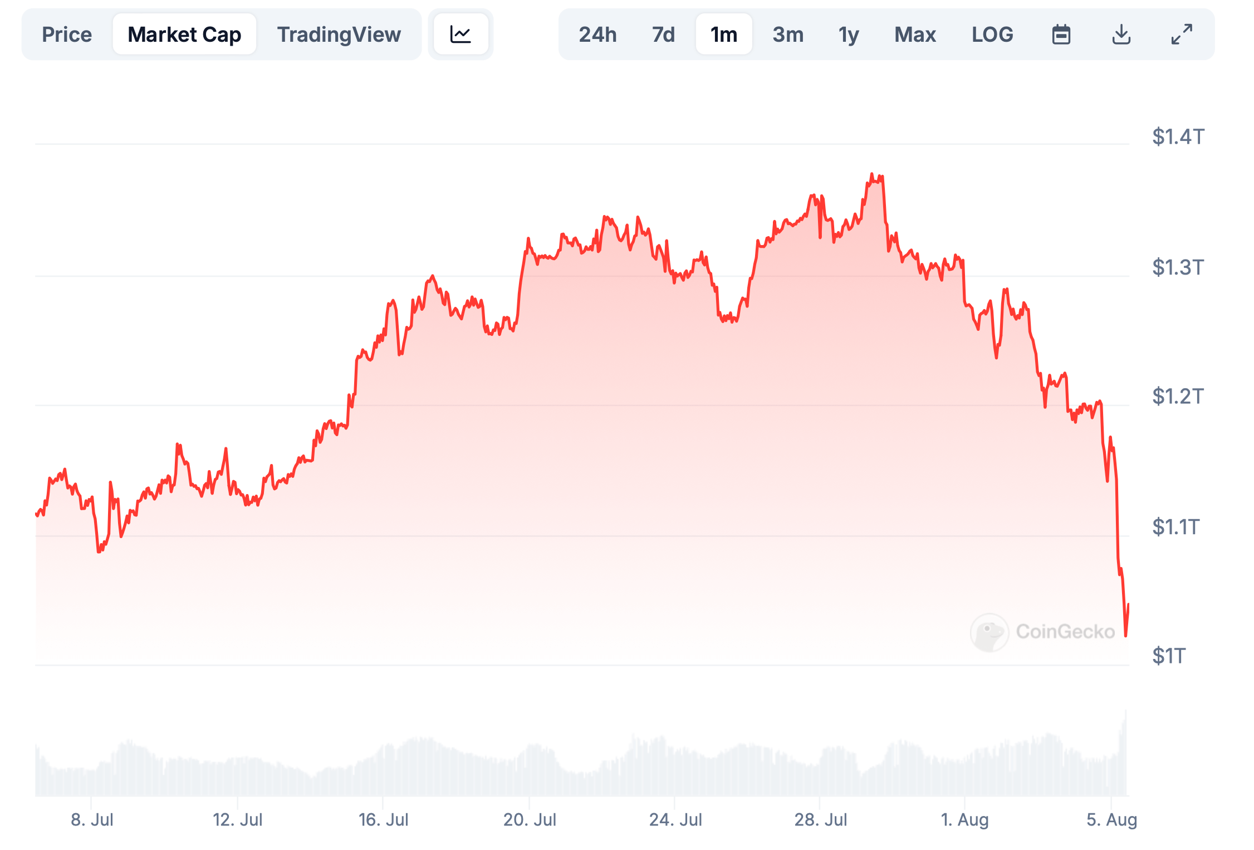Expand chart to fullscreen
Screen dimensions: 1254x850
(x=1181, y=35)
